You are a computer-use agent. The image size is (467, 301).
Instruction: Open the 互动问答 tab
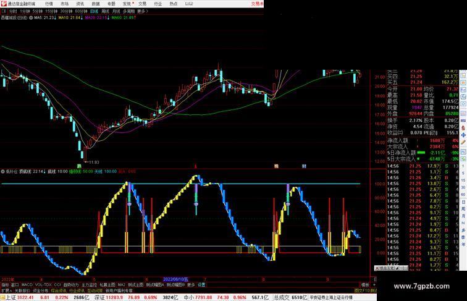pos(95,290)
